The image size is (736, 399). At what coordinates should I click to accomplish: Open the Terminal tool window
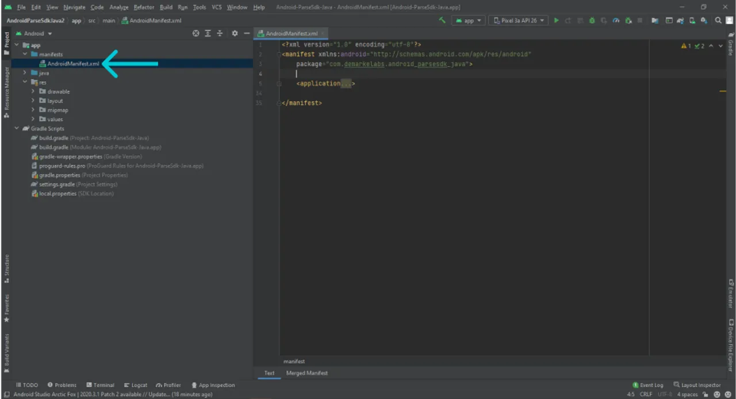[102, 385]
